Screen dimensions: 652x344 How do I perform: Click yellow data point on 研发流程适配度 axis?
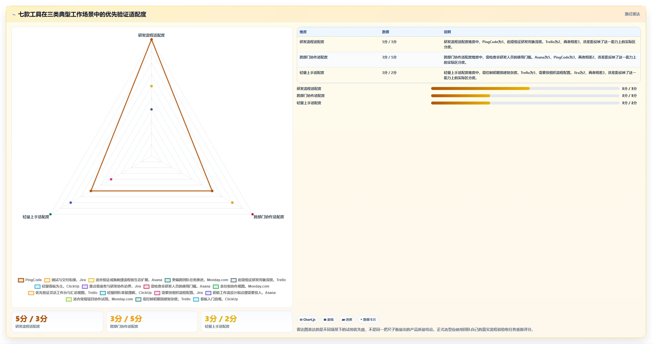click(x=151, y=86)
